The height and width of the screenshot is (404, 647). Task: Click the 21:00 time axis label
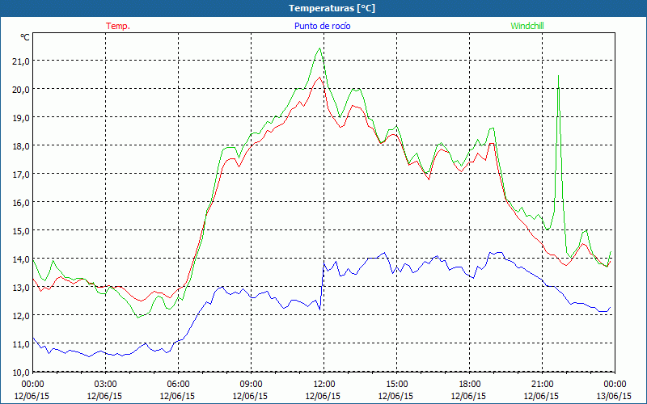(x=542, y=385)
